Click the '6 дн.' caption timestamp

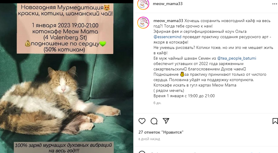[157, 103]
